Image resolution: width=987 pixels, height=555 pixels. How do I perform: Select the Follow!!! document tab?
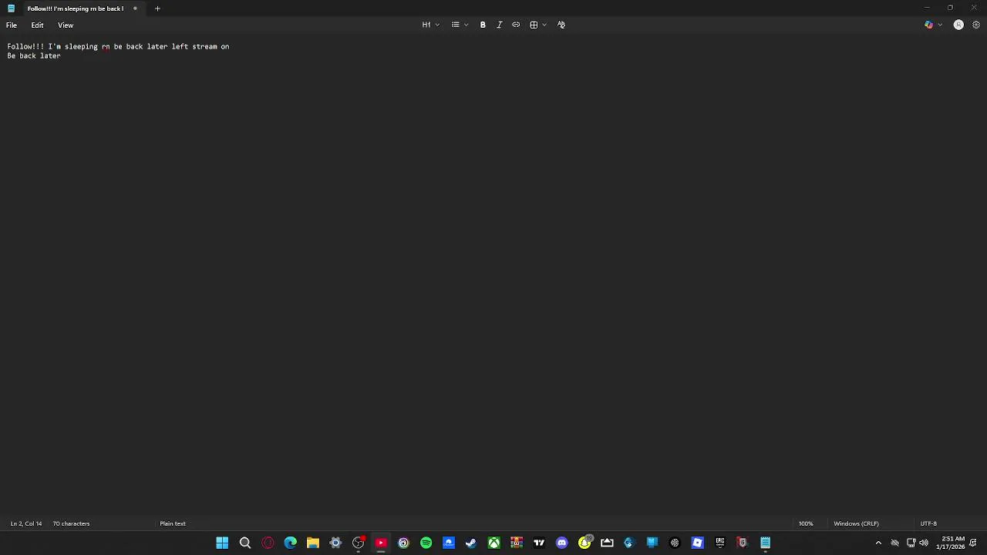click(x=75, y=8)
